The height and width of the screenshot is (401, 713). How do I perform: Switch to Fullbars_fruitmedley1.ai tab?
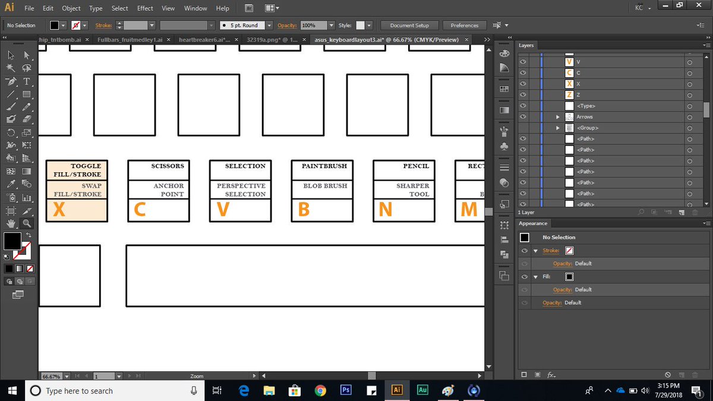click(x=130, y=39)
